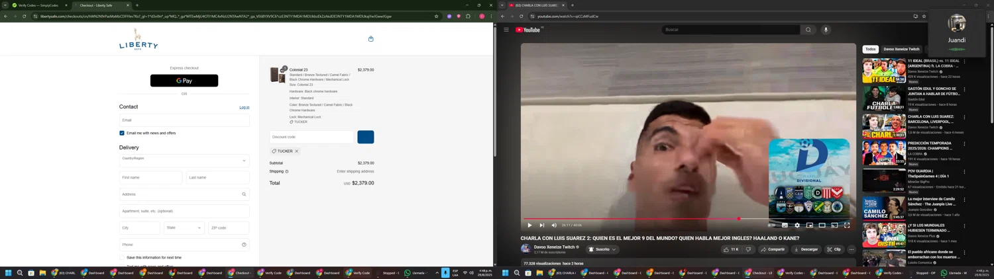Check 'Save this information for next time'
This screenshot has width=994, height=279.
pos(122,258)
